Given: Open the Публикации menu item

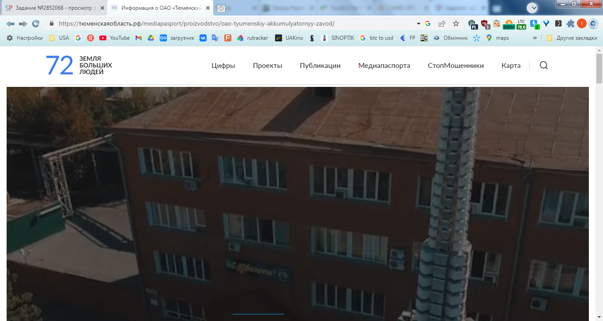Looking at the screenshot, I should 320,66.
